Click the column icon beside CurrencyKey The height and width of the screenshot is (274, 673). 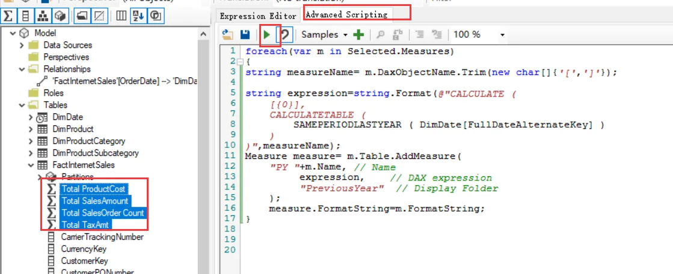(x=52, y=249)
